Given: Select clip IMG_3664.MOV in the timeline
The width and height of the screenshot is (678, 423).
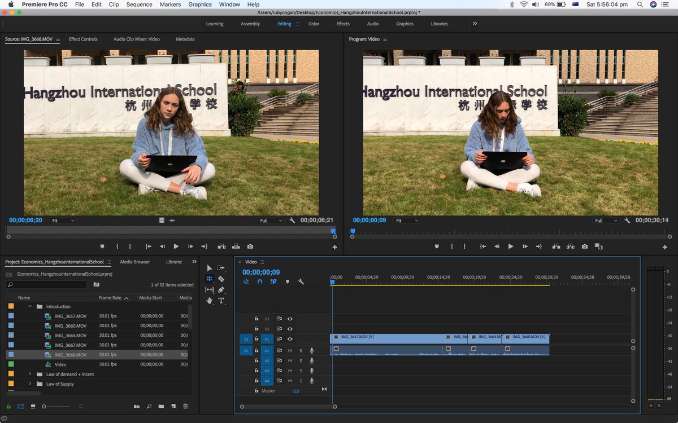Looking at the screenshot, I should tap(485, 338).
